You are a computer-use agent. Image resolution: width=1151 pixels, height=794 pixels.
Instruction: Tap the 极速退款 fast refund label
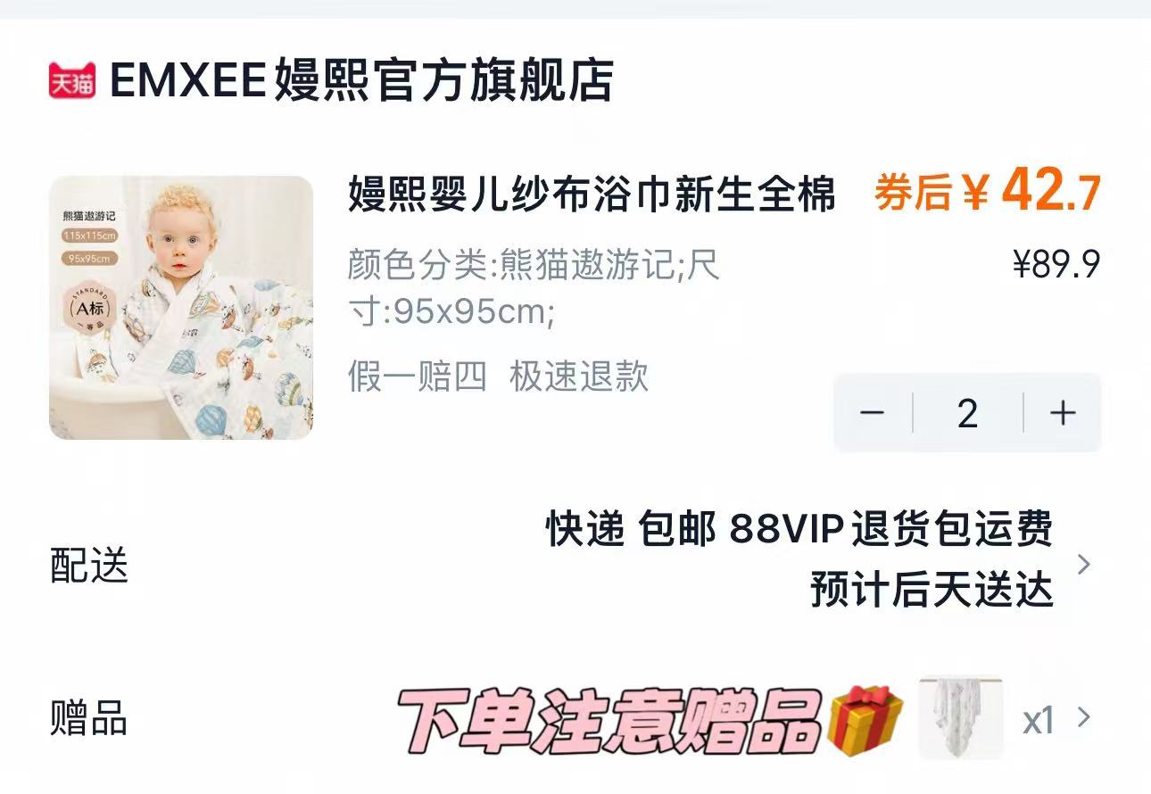click(579, 377)
